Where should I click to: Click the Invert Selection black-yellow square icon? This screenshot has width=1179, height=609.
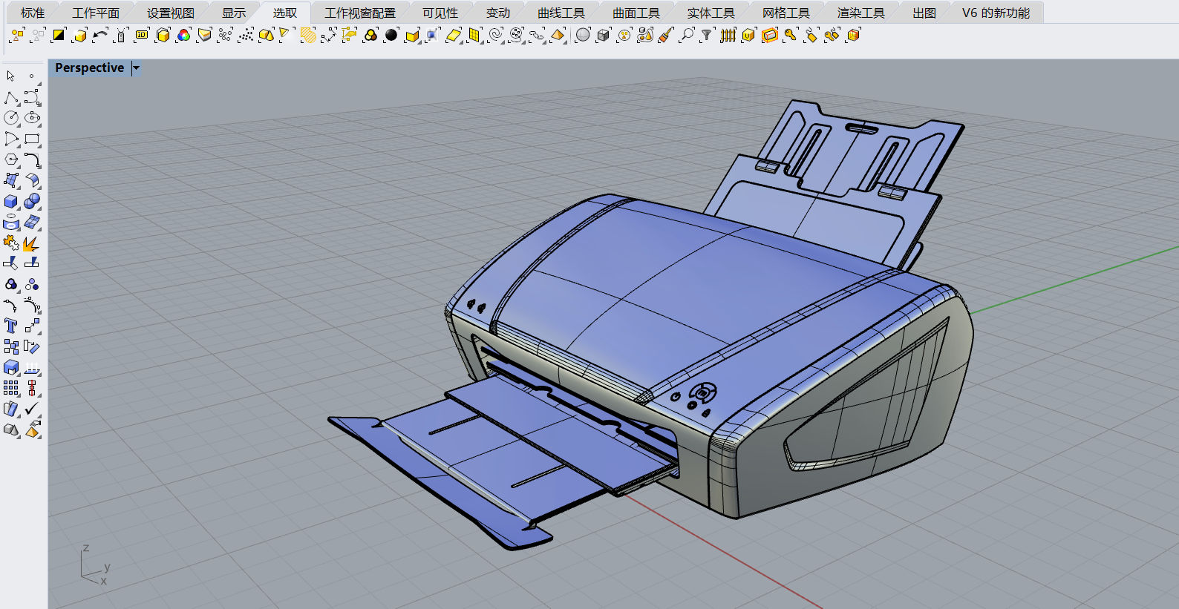[59, 35]
